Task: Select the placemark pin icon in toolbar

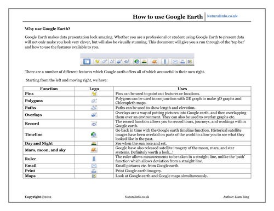Action: click(x=97, y=62)
